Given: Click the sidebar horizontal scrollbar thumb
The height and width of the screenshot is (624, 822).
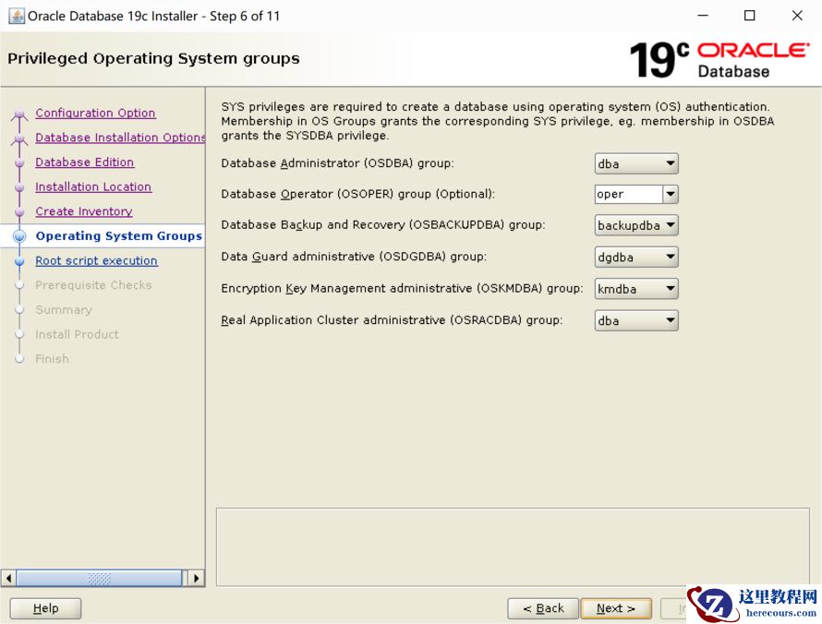Looking at the screenshot, I should (x=99, y=578).
